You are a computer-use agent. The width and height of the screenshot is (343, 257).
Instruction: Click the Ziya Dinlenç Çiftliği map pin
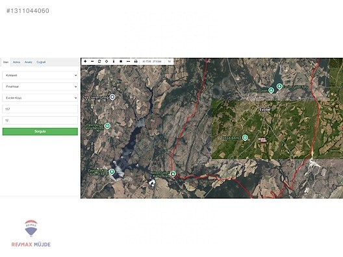point(112,97)
